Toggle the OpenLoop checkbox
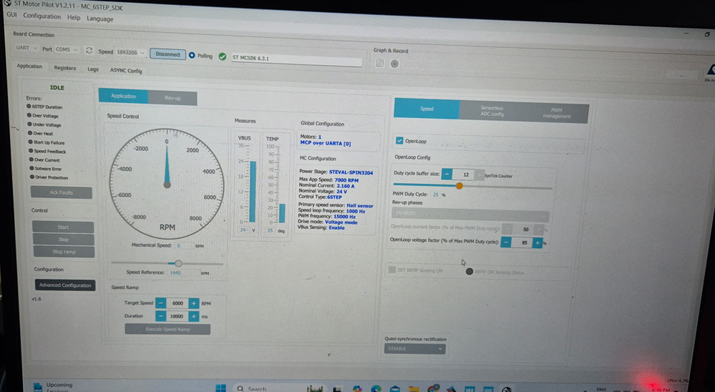The height and width of the screenshot is (392, 715). coord(399,141)
